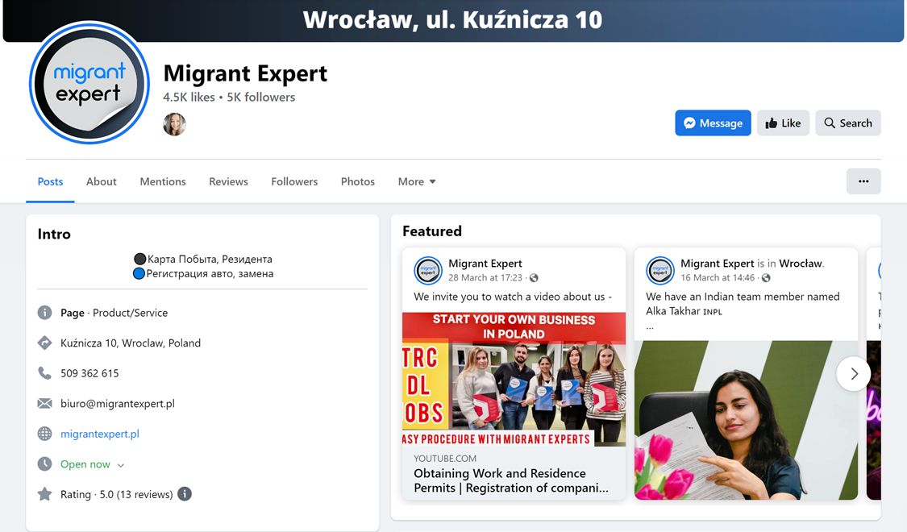Open the Mentions tab
This screenshot has width=907, height=532.
pos(163,181)
